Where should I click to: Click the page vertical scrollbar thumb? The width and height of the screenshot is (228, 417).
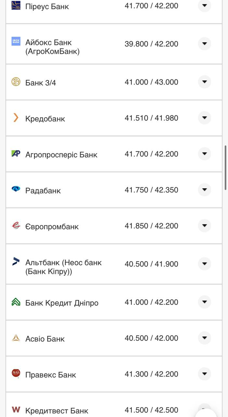(x=226, y=168)
